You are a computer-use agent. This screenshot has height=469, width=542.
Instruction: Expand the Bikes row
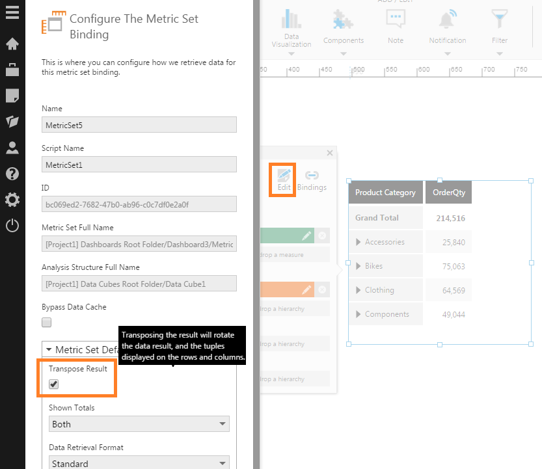[358, 266]
